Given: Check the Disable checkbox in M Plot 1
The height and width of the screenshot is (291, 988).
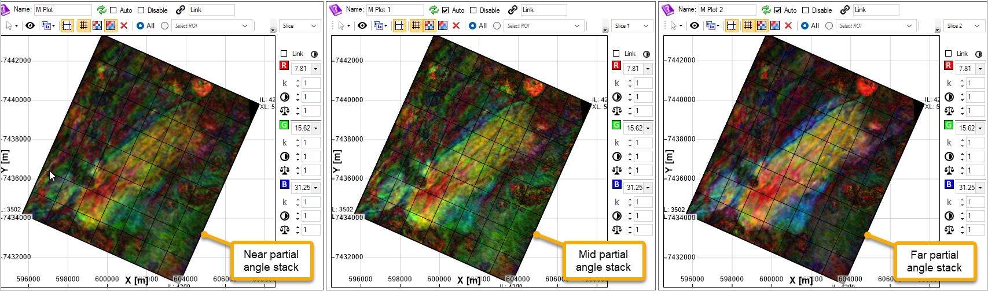Looking at the screenshot, I should click(x=473, y=10).
